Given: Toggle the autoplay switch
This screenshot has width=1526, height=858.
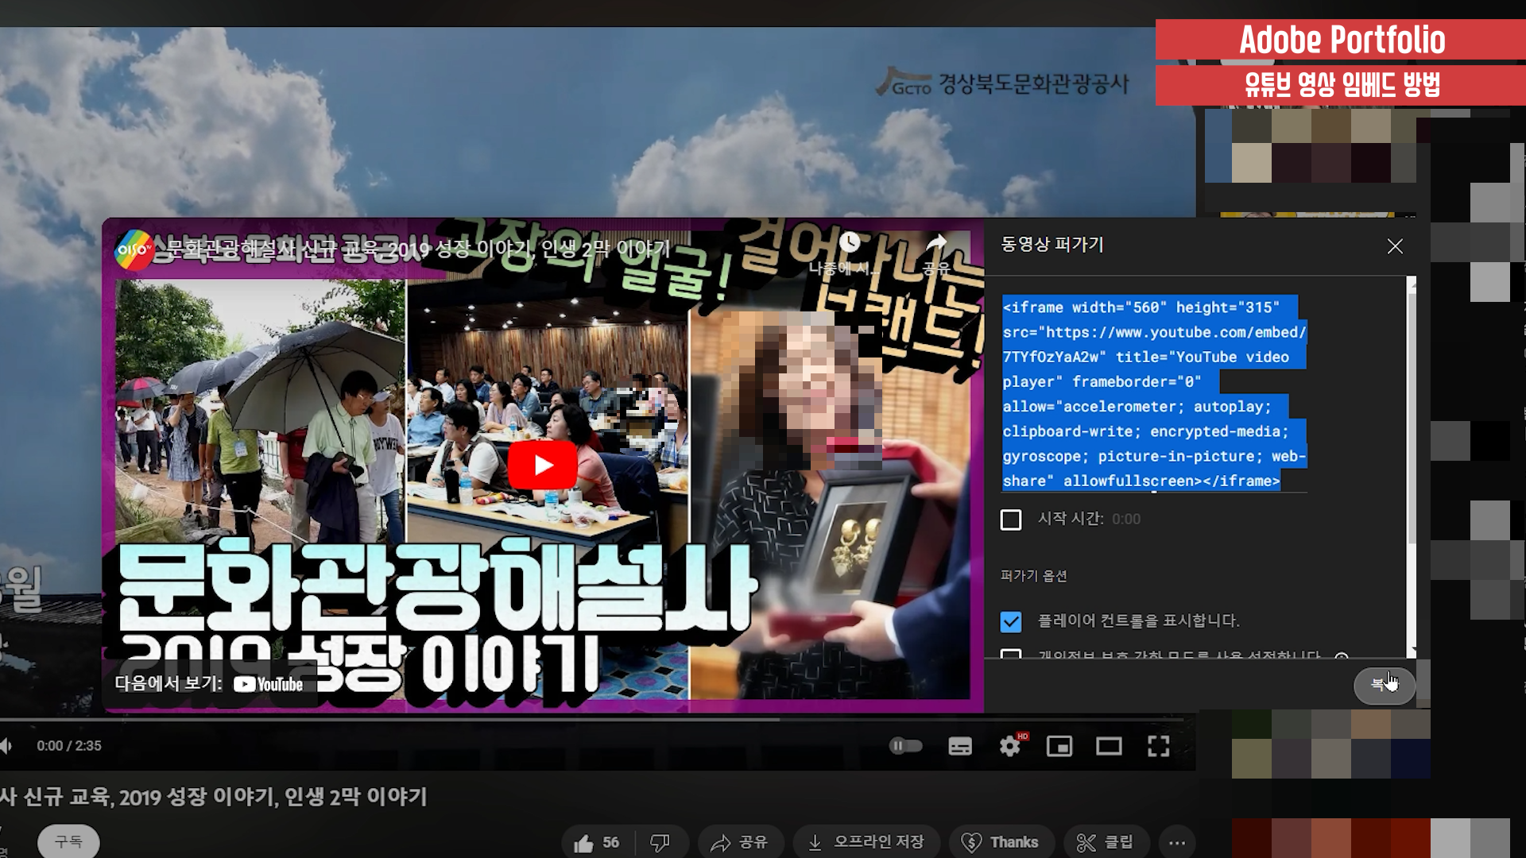Looking at the screenshot, I should click(905, 745).
